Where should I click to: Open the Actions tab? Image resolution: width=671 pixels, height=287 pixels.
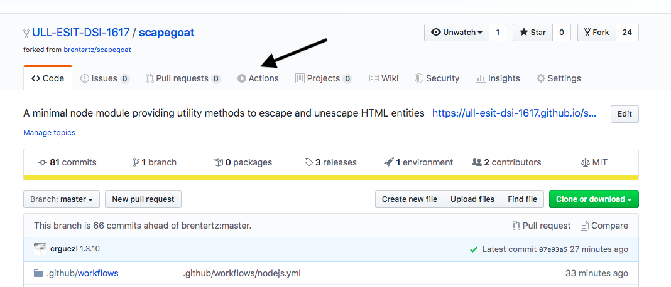(258, 78)
